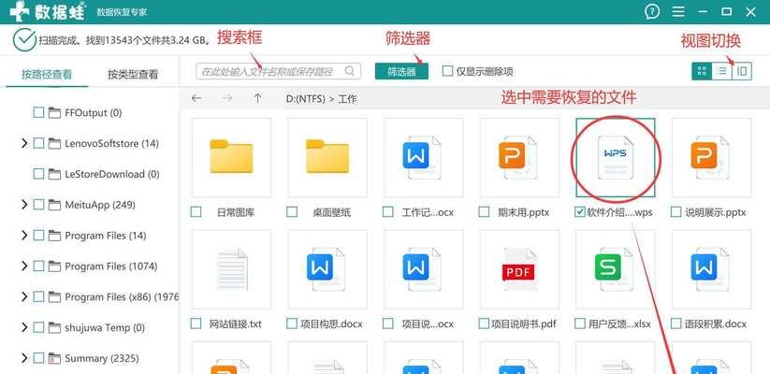Open the 日常图库 folder thumbnail
This screenshot has height=374, width=770.
(231, 157)
